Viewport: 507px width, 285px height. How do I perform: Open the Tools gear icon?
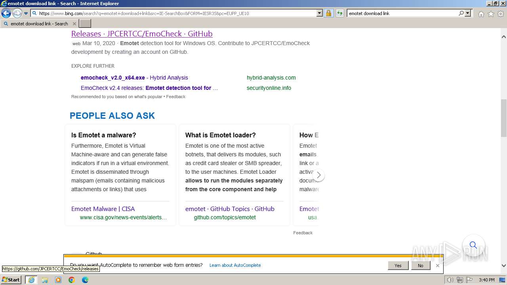click(501, 14)
